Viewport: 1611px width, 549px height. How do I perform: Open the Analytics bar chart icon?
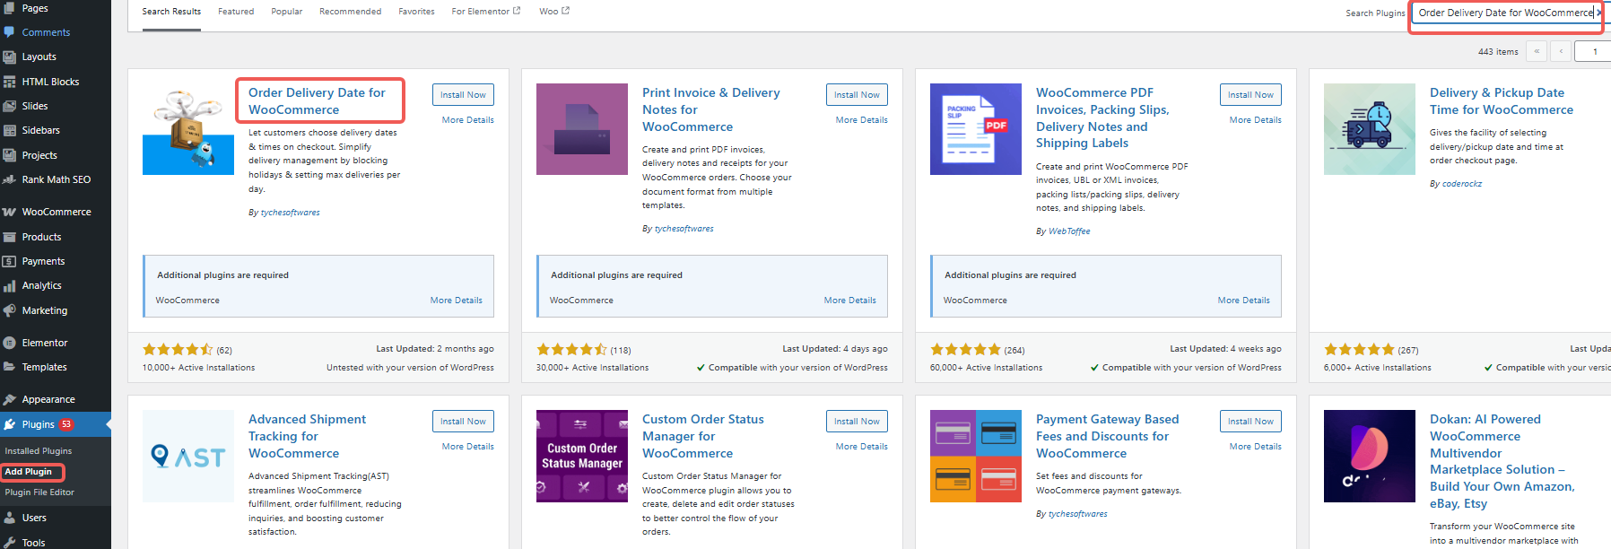pyautogui.click(x=10, y=286)
